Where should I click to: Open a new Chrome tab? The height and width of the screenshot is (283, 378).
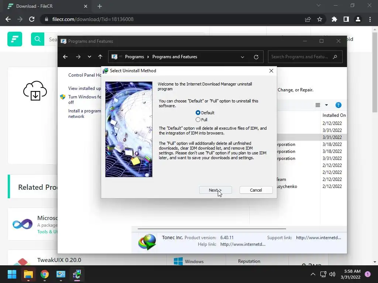pyautogui.click(x=100, y=6)
